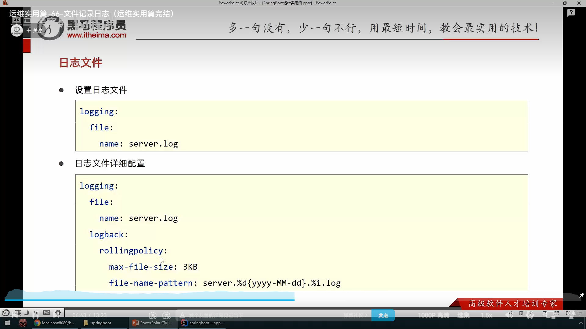Mute the video volume icon
This screenshot has height=329, width=586.
pos(509,315)
